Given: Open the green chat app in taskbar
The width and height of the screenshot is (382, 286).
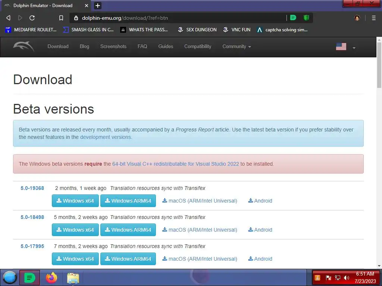Looking at the screenshot, I should coord(29,277).
